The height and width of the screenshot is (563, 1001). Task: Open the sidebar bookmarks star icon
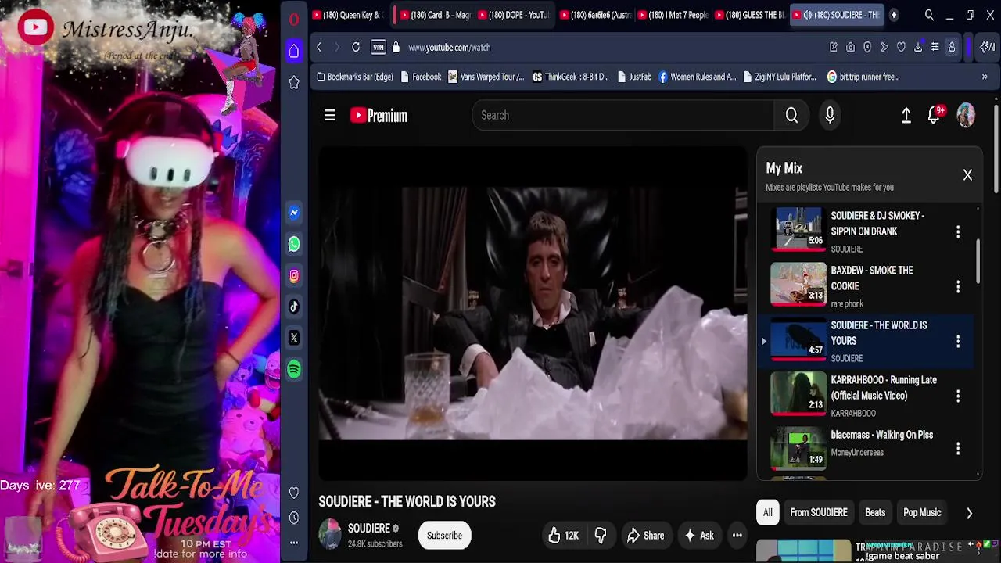(294, 82)
